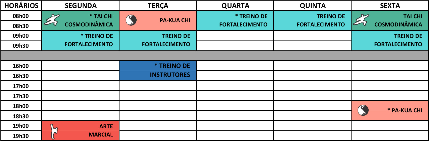Click the kicking figure icon in Arte Marcial
The width and height of the screenshot is (429, 141).
[54, 131]
